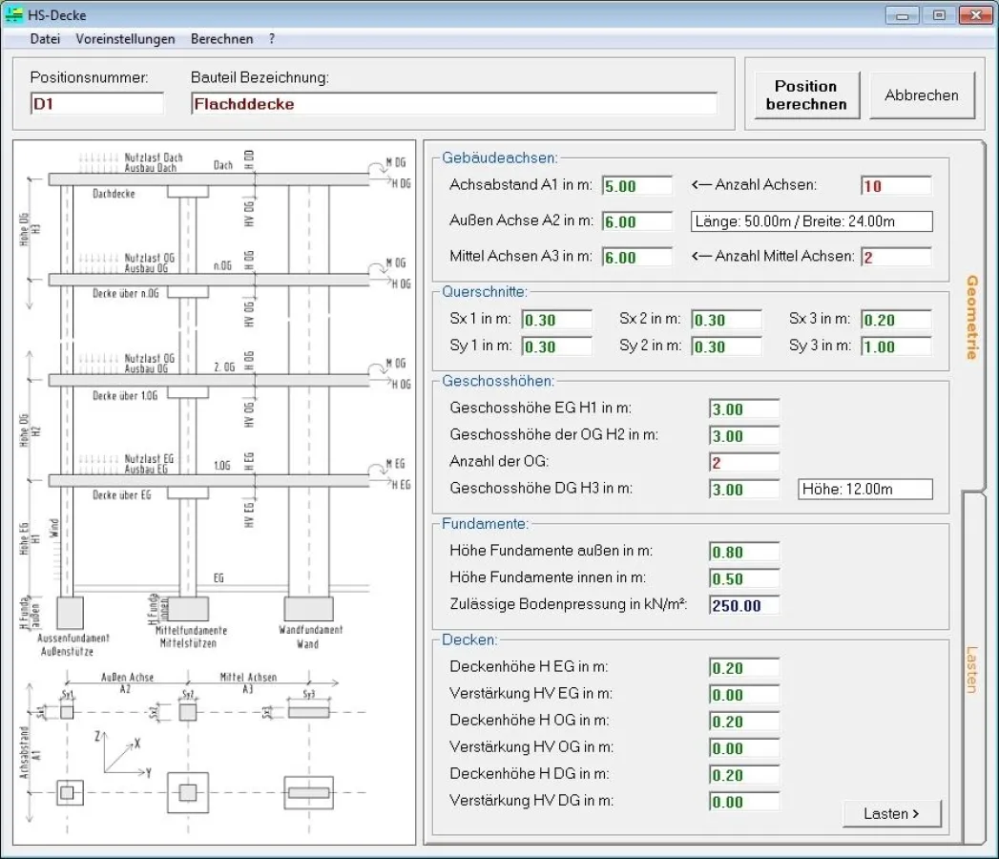999x859 pixels.
Task: Open the Berechnen menu
Action: click(222, 38)
